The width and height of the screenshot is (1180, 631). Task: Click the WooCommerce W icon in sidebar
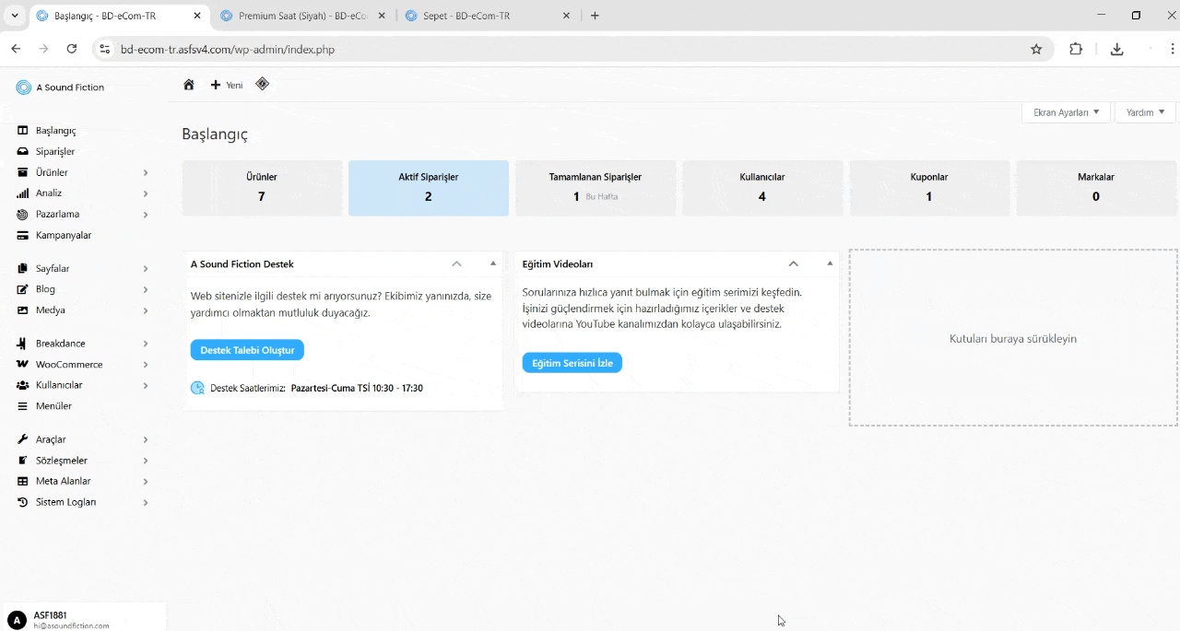pos(23,365)
